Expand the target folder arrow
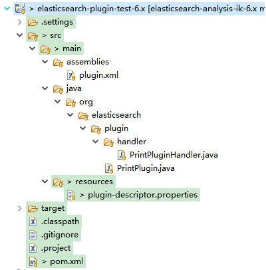The width and height of the screenshot is (266, 270). (20, 208)
